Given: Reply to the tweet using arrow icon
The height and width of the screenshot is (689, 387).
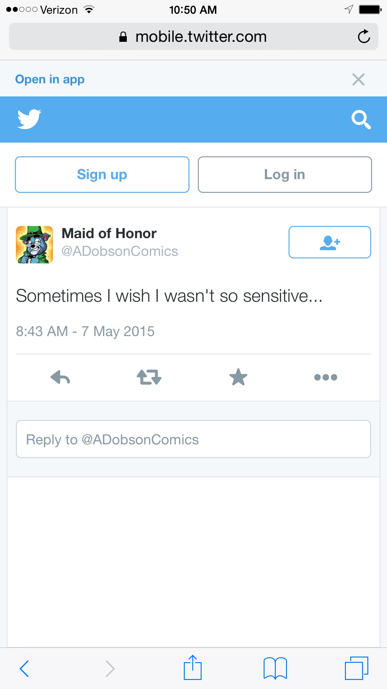Looking at the screenshot, I should 60,377.
